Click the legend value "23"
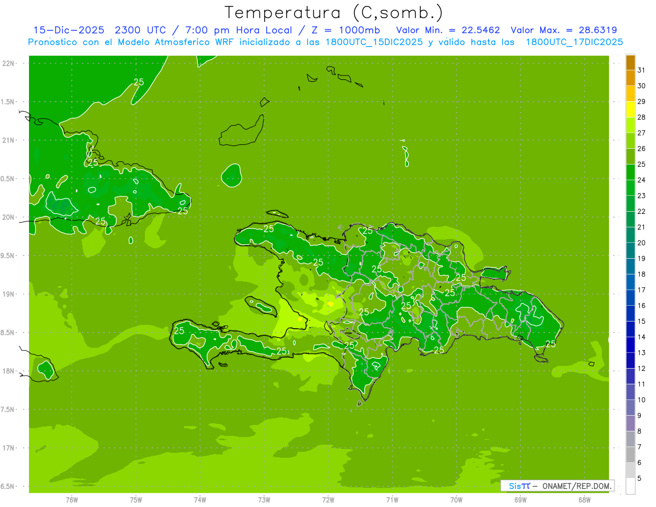This screenshot has width=656, height=507. pos(642,195)
